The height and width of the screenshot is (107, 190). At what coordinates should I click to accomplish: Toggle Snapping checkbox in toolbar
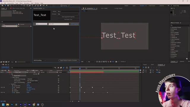61,6
